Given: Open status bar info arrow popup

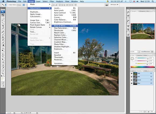Looking at the screenshot, I should 37,113.
